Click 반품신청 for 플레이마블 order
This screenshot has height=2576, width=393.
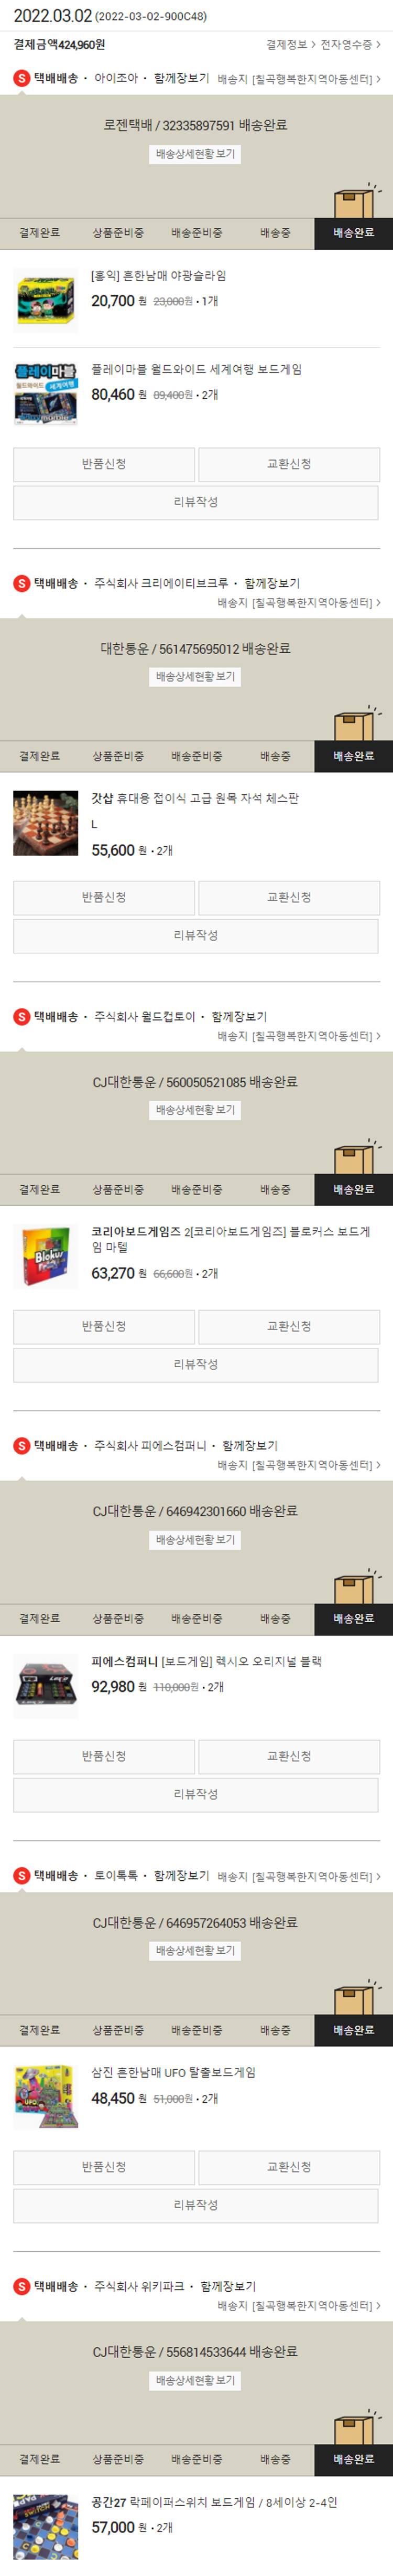tap(104, 464)
